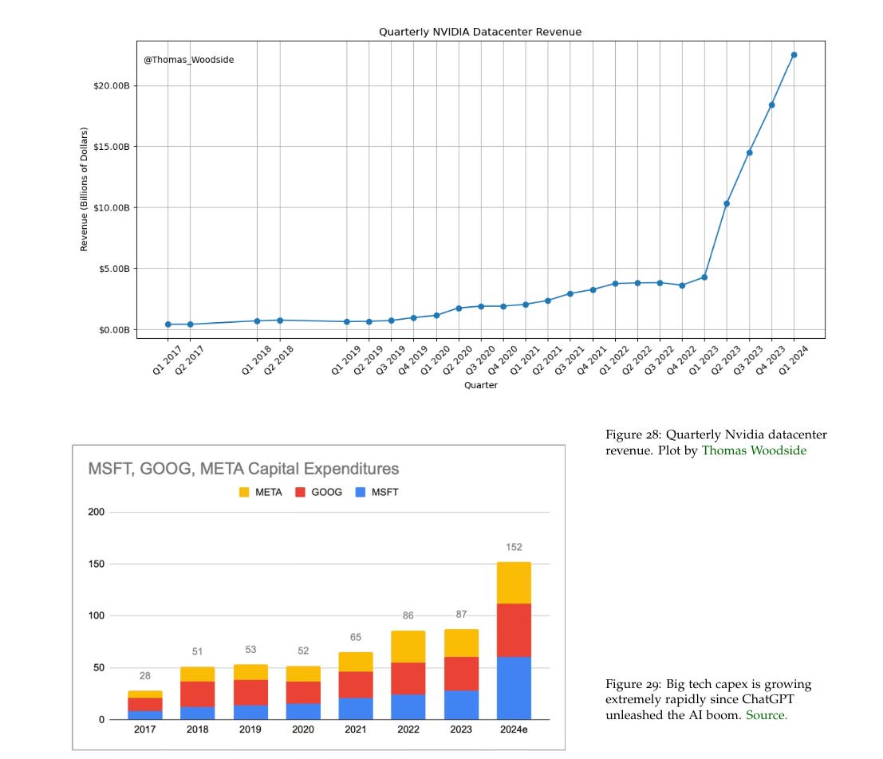
Task: Click the 2022 red GOOG bar segment
Action: (x=408, y=678)
